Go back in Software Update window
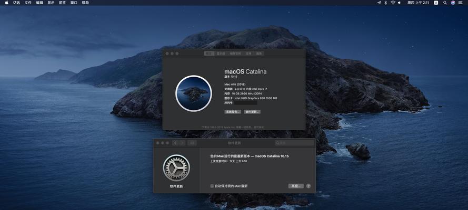Viewport: 468px width, 210px height. 175,143
